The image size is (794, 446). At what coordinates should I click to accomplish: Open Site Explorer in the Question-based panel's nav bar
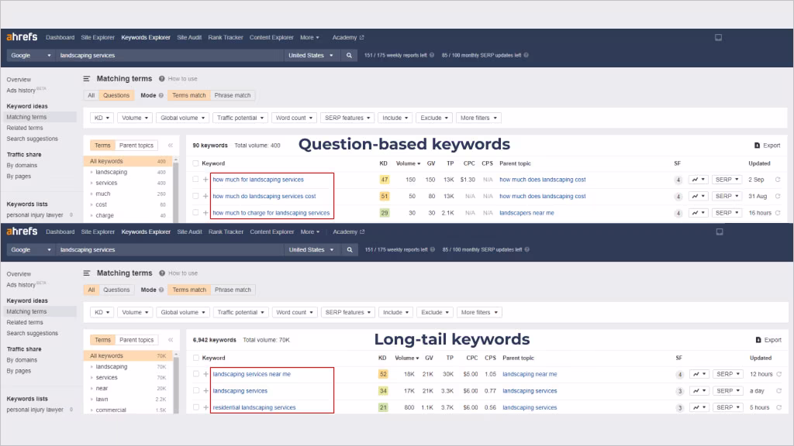[98, 37]
